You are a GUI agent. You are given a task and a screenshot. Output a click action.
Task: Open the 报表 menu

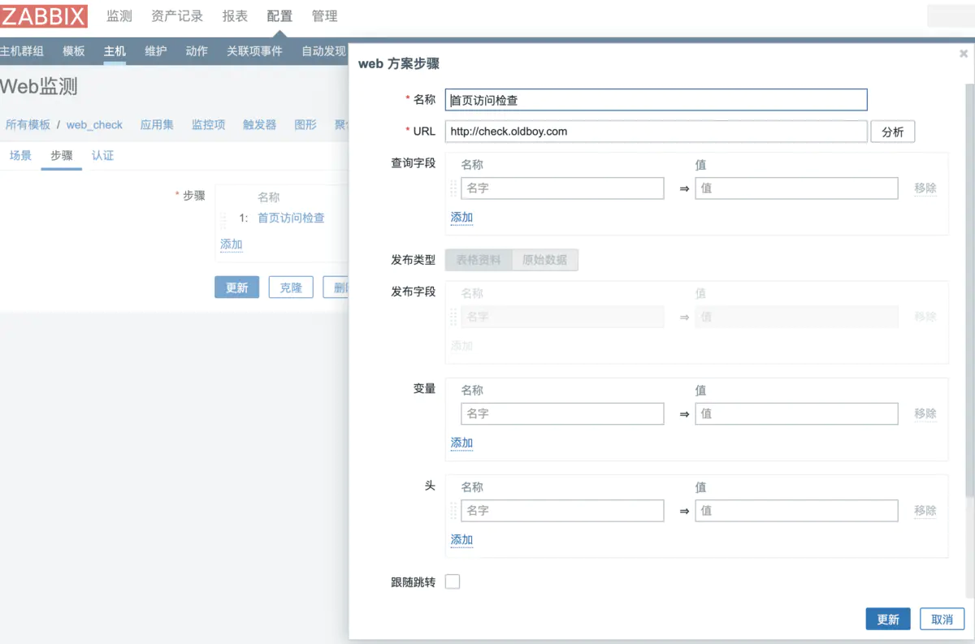[236, 15]
